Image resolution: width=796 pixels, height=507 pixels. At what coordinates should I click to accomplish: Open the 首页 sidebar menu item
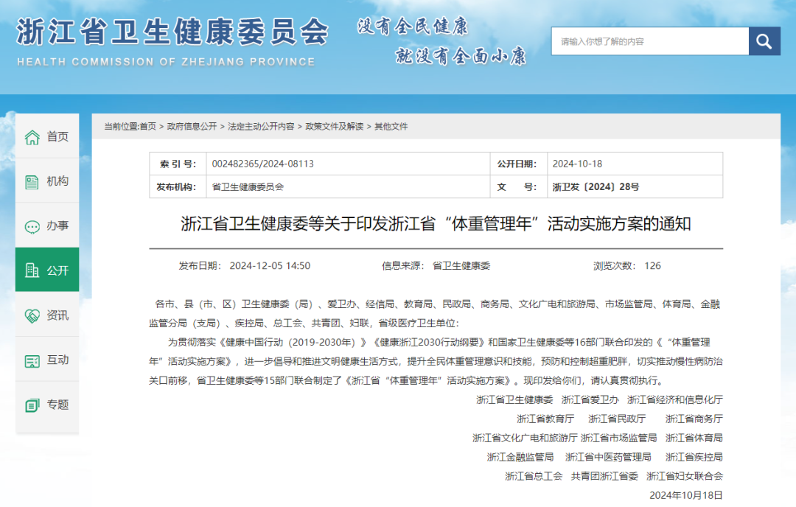point(47,136)
